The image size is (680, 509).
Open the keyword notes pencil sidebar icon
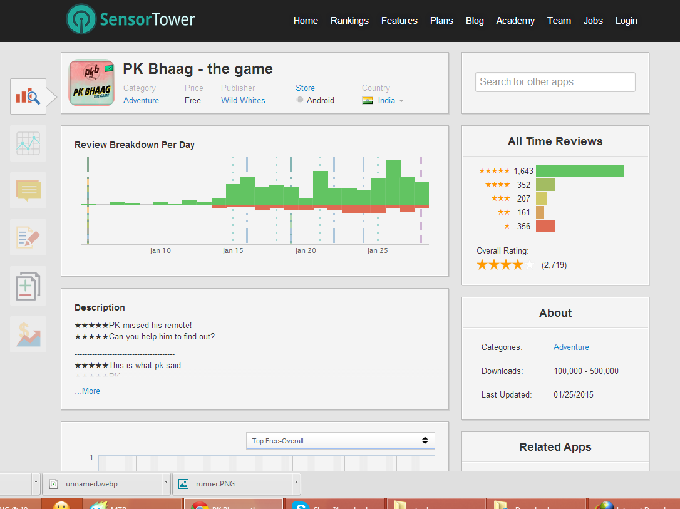pos(28,237)
